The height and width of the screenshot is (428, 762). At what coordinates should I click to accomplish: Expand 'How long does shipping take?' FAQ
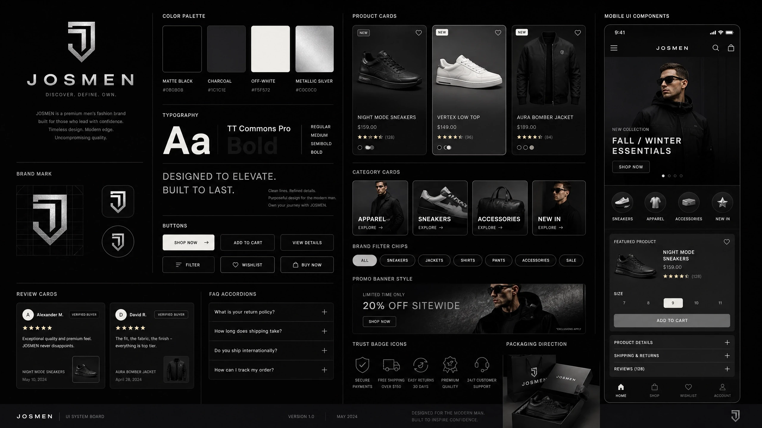click(x=271, y=331)
